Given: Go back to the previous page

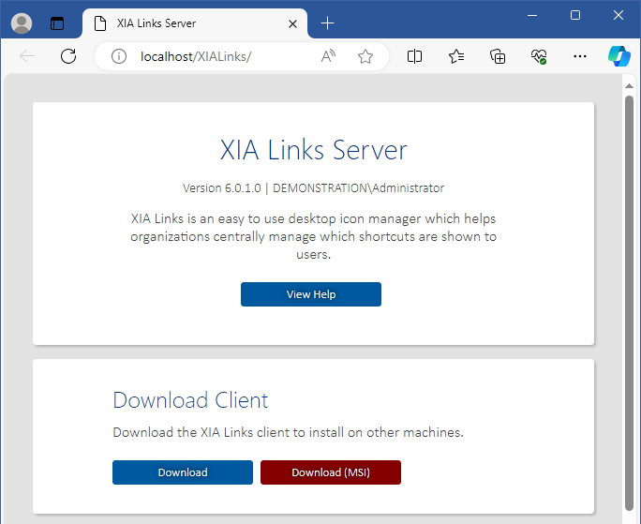Looking at the screenshot, I should (x=27, y=56).
